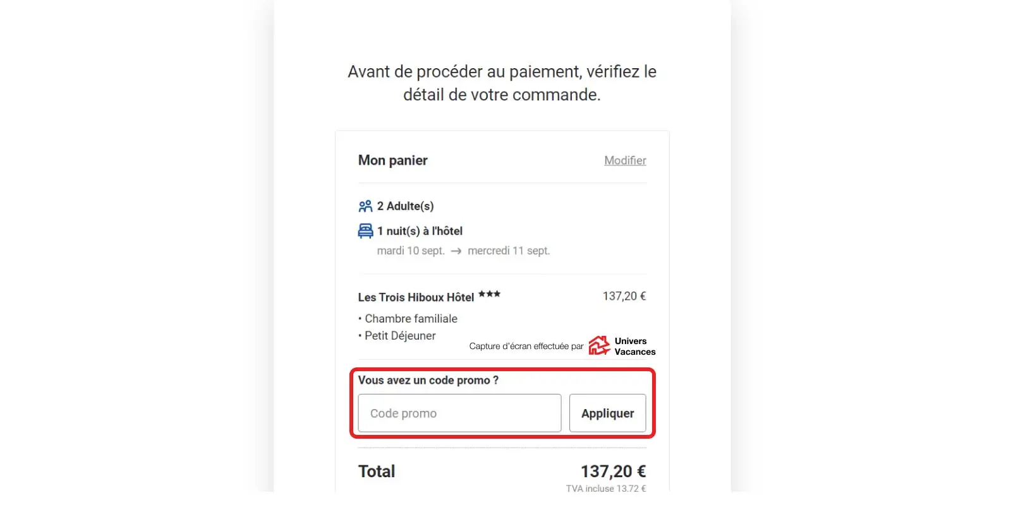Click the 1 nuit(s) à l'hôtel label
This screenshot has height=505, width=1011.
tap(420, 231)
